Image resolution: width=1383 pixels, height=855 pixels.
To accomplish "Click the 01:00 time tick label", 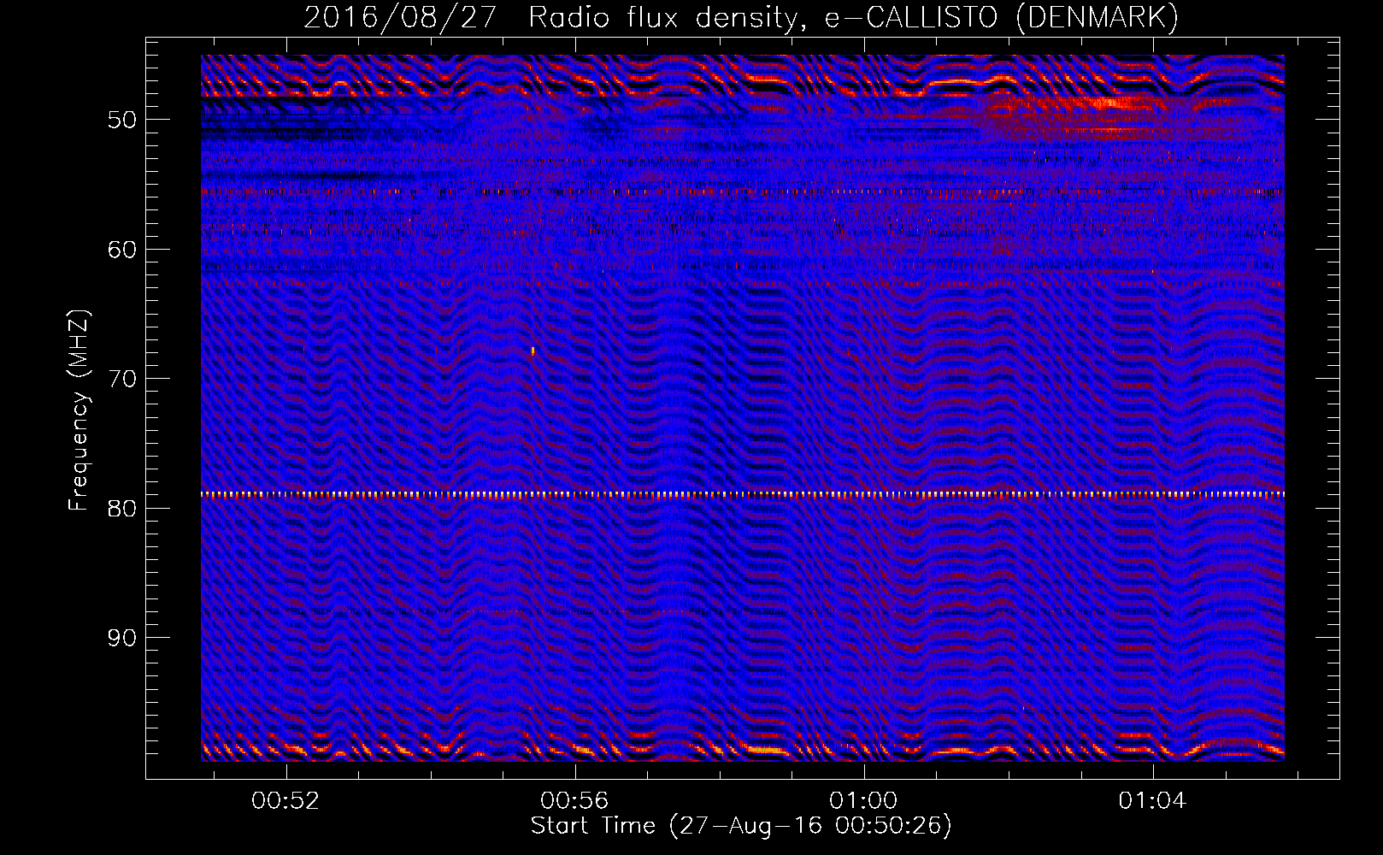I will 863,800.
